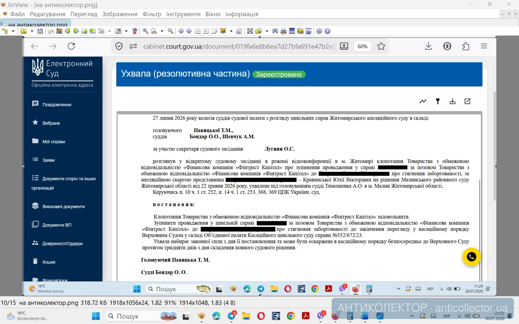519x324 pixels.
Task: Expand the browser dropdown arrow beside tree icon
Action: point(13,31)
